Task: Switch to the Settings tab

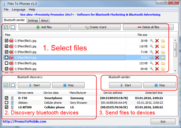Action: 33,20
